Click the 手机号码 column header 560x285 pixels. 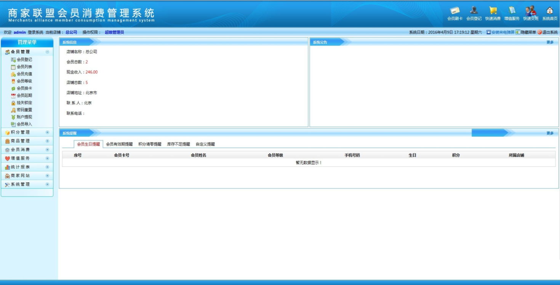pyautogui.click(x=352, y=155)
